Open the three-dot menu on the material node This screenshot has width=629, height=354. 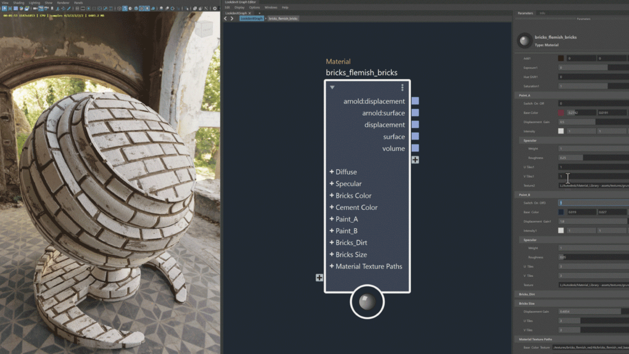coord(402,88)
